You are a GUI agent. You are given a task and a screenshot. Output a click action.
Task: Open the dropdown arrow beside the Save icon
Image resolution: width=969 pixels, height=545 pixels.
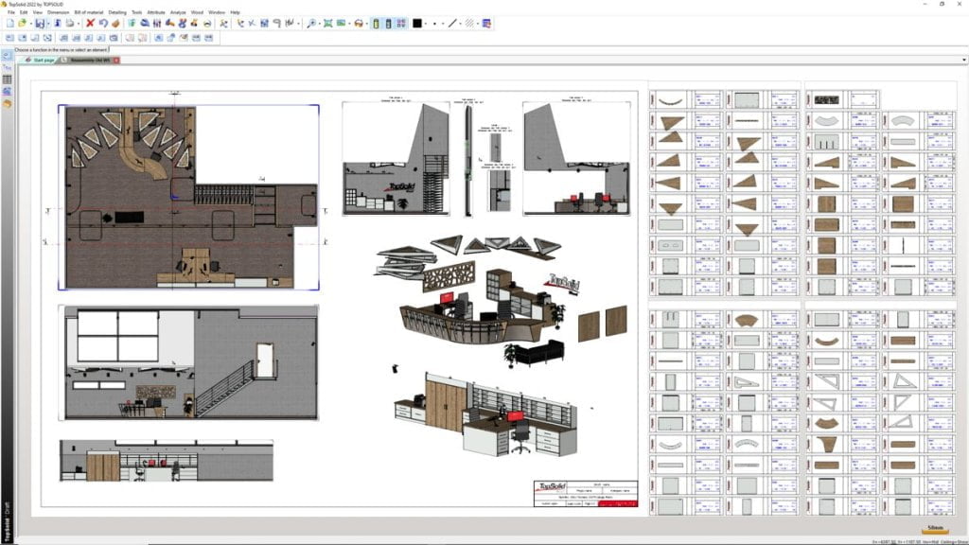point(48,26)
